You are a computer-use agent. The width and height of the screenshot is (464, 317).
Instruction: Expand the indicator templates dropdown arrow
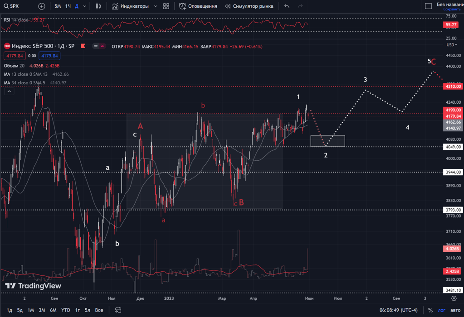[x=156, y=6]
